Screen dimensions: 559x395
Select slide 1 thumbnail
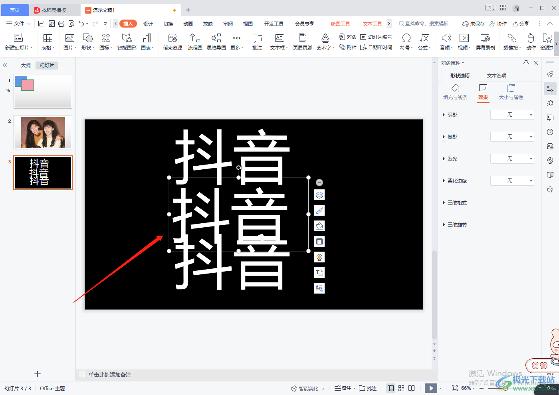tap(43, 91)
